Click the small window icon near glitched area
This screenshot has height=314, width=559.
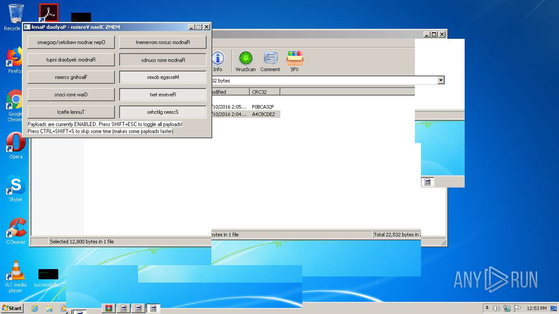(428, 182)
